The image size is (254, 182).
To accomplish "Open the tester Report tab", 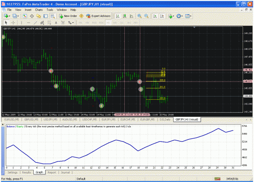I will tap(52, 172).
